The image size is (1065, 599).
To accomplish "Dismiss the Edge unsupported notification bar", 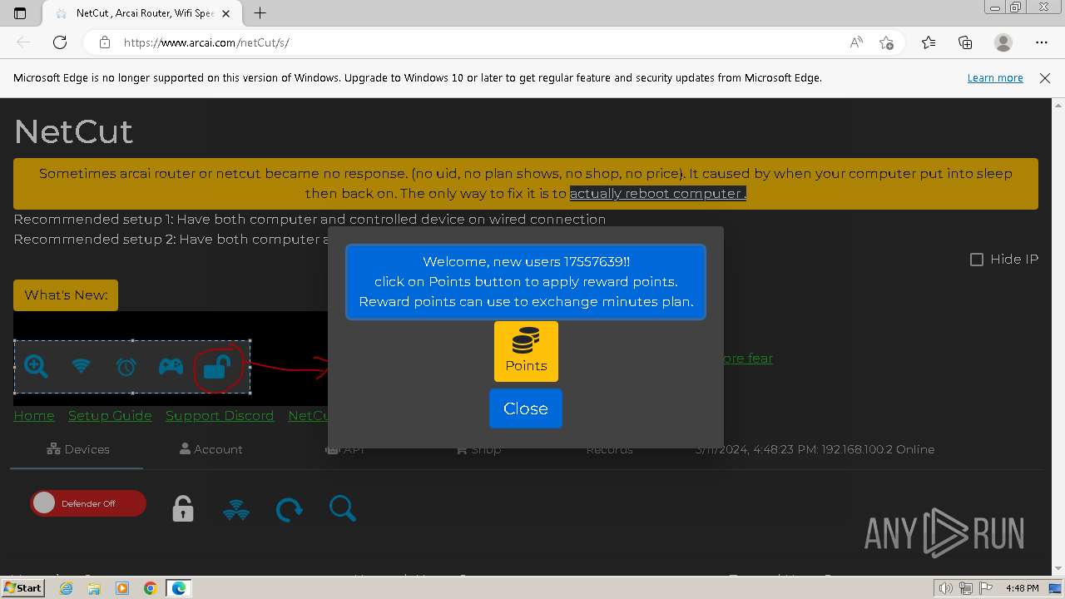I will (1045, 78).
